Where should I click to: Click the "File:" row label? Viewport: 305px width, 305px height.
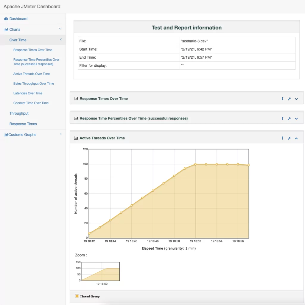[83, 41]
